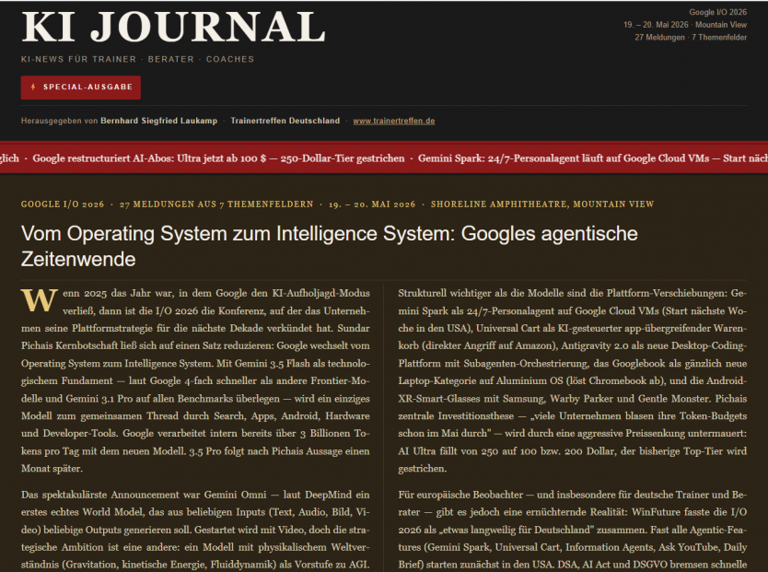Screen dimensions: 768x572
Task: Open the www.trainertreffen.de link
Action: (x=394, y=121)
